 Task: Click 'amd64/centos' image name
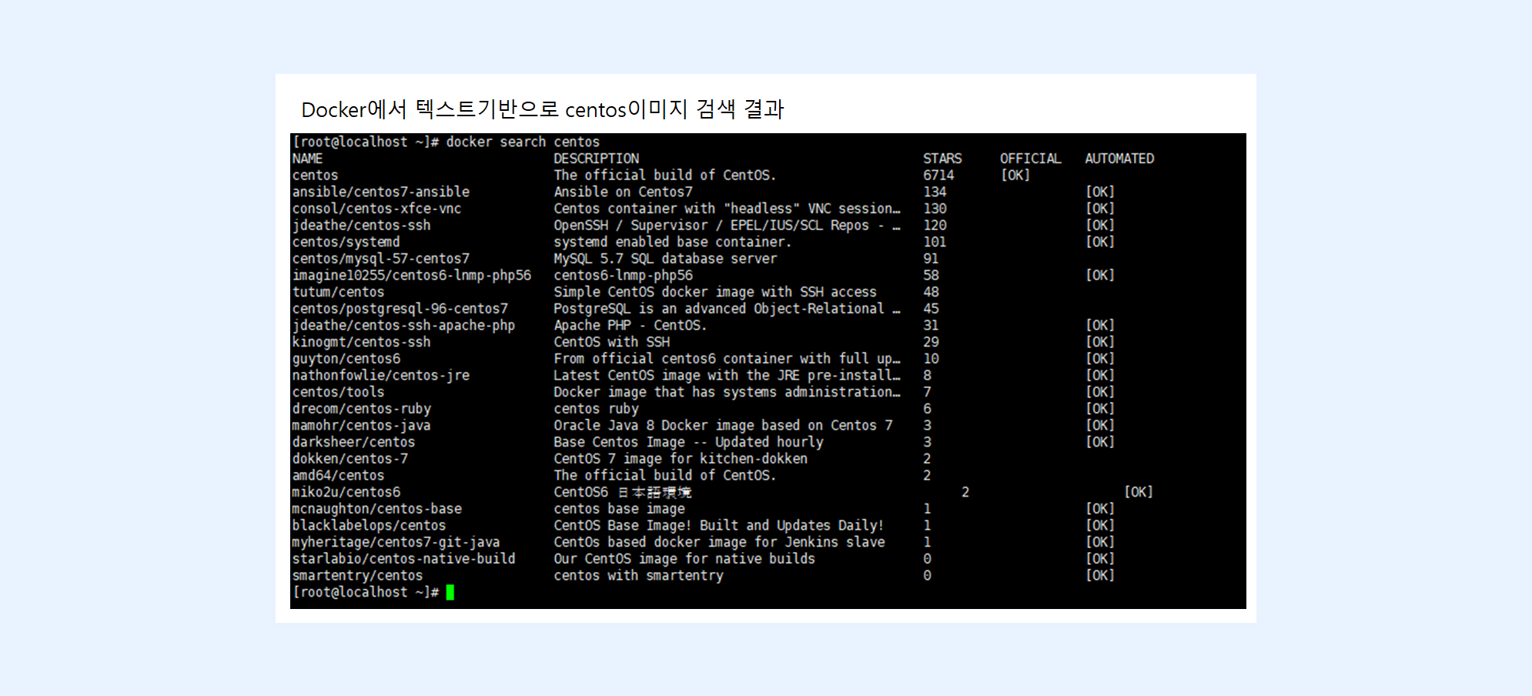coord(338,476)
